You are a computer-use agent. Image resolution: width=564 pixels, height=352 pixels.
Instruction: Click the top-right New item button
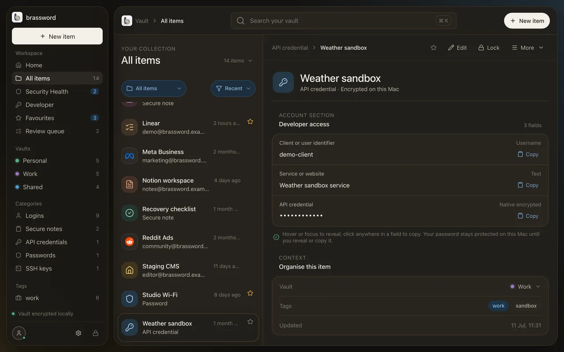tap(527, 21)
